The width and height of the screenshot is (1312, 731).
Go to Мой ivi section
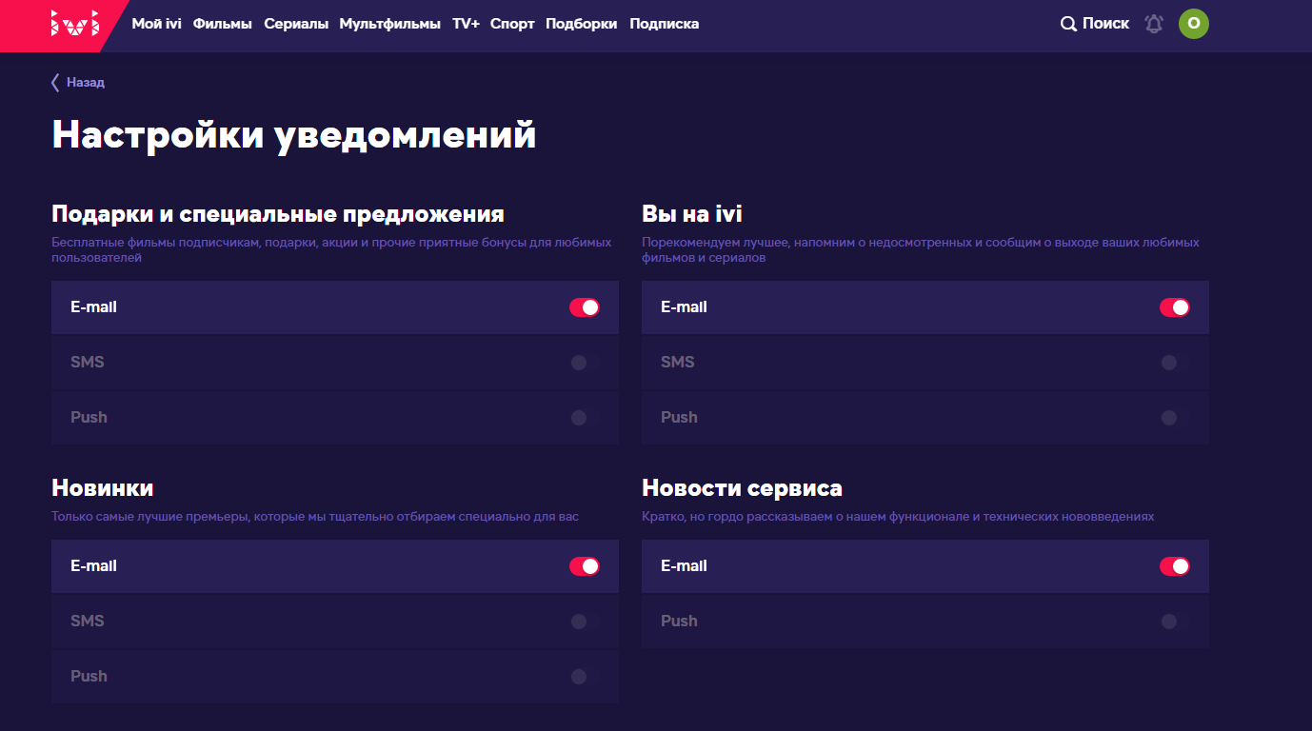click(156, 24)
